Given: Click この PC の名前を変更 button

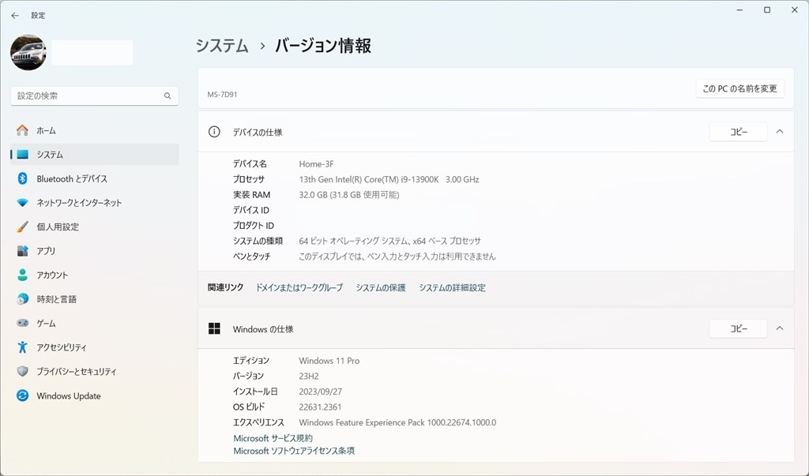Looking at the screenshot, I should coord(739,88).
